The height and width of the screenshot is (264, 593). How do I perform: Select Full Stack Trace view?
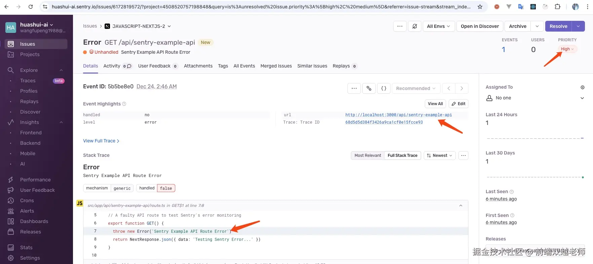[402, 156]
